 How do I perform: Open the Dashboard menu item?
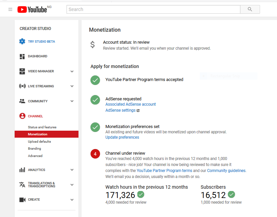(38, 56)
